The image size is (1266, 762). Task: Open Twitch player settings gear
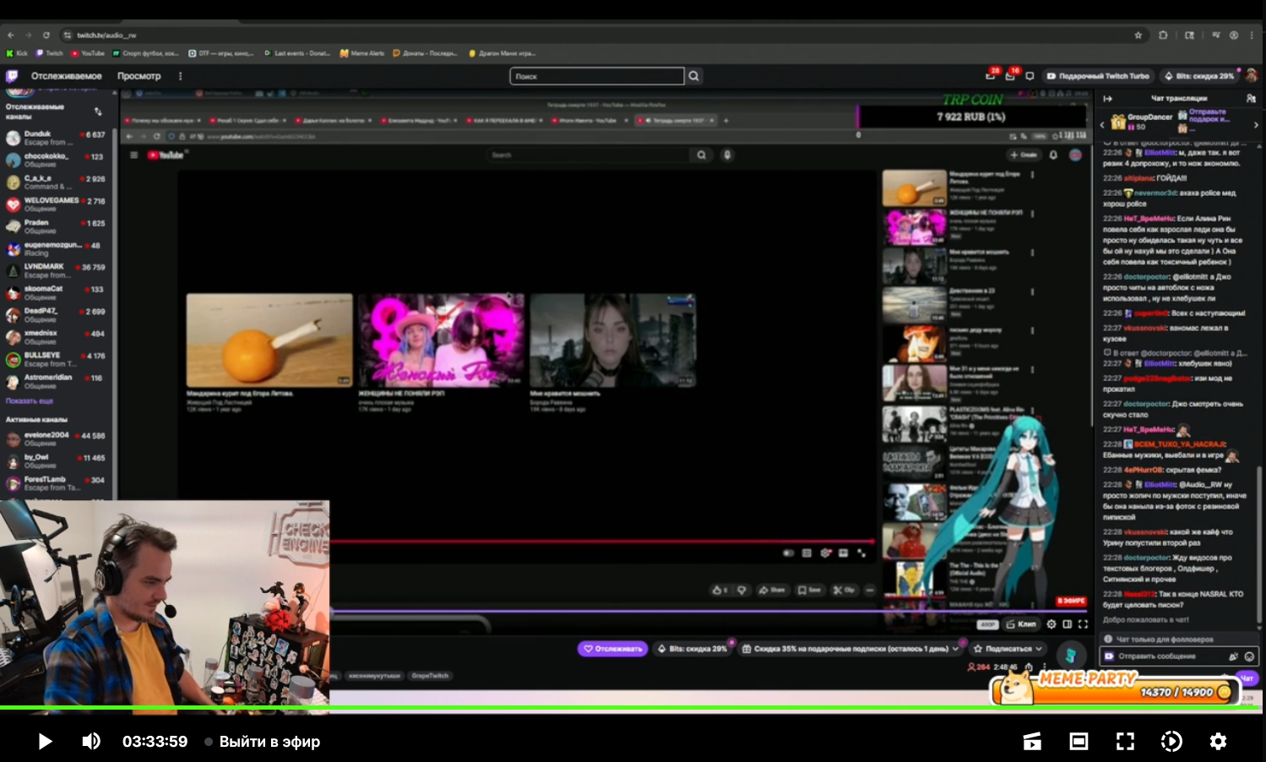(x=1051, y=624)
